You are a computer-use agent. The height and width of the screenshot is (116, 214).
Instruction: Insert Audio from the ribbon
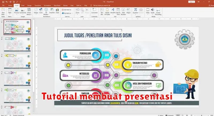(152, 11)
